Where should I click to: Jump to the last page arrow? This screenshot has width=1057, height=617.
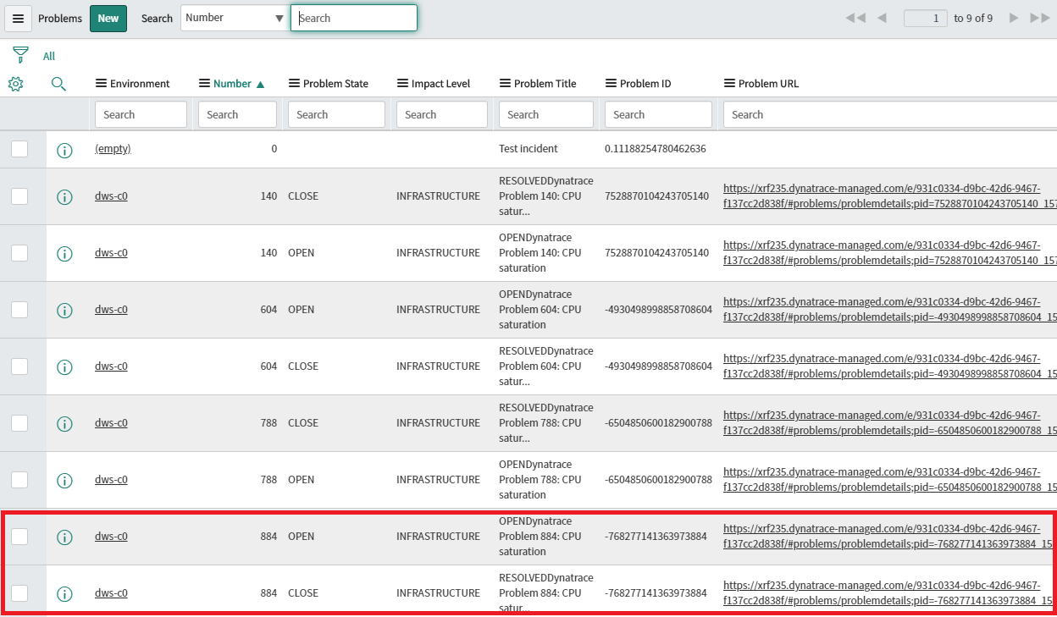[x=1039, y=18]
